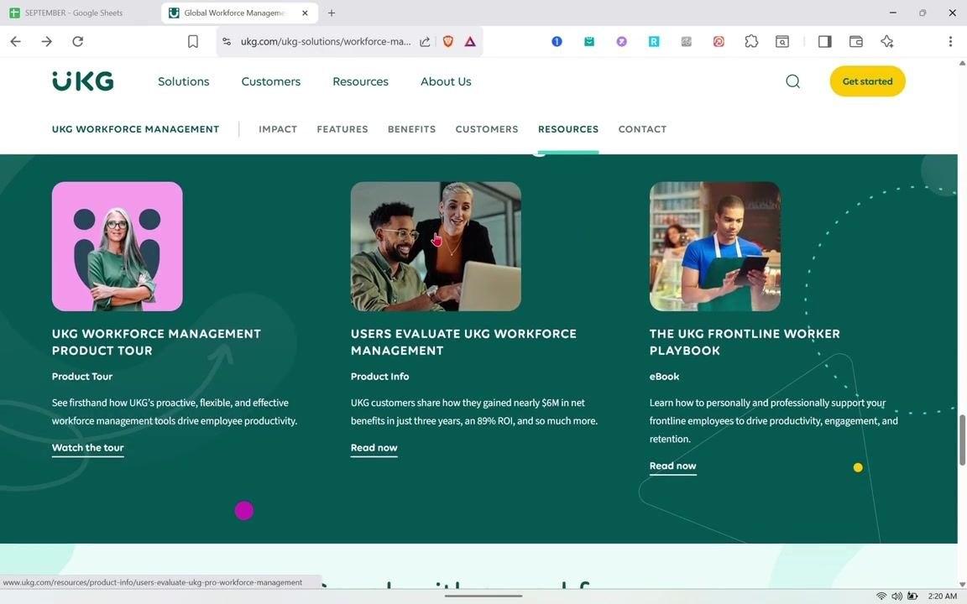Image resolution: width=967 pixels, height=604 pixels.
Task: Click Read now under Product Info
Action: [x=374, y=448]
